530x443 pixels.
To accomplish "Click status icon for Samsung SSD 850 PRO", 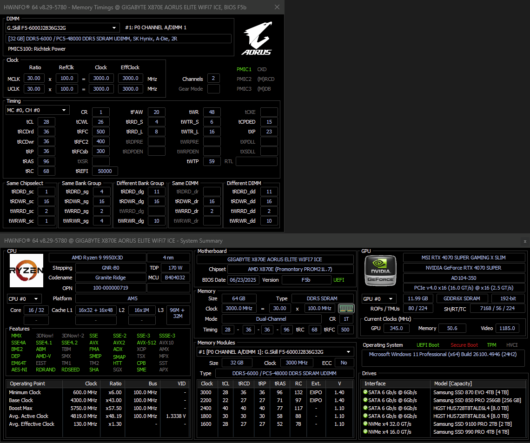I will (x=365, y=400).
